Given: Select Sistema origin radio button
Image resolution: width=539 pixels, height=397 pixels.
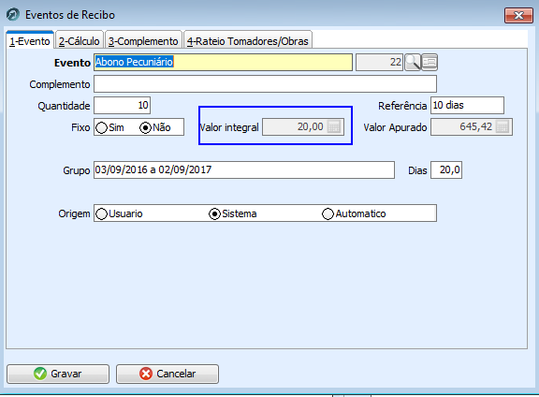Looking at the screenshot, I should point(214,213).
